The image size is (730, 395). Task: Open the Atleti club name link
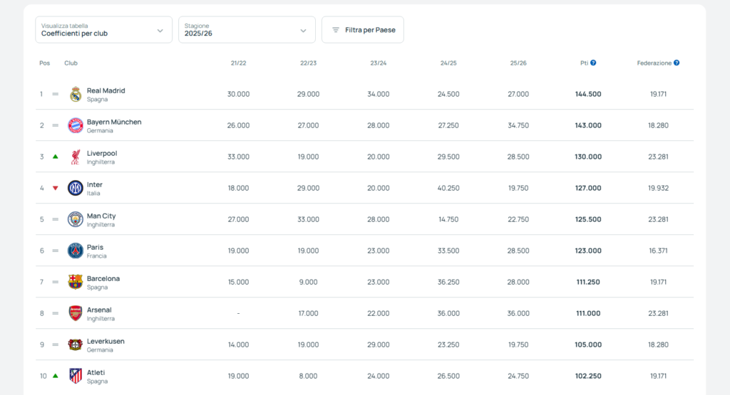point(96,373)
